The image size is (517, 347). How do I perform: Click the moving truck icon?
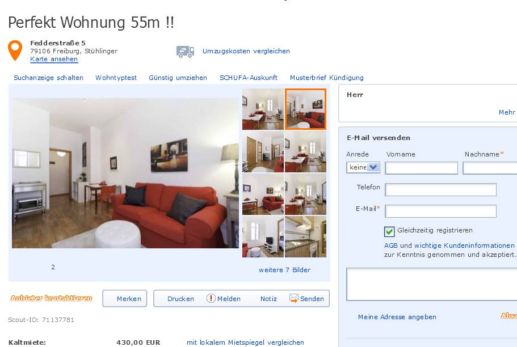(186, 52)
